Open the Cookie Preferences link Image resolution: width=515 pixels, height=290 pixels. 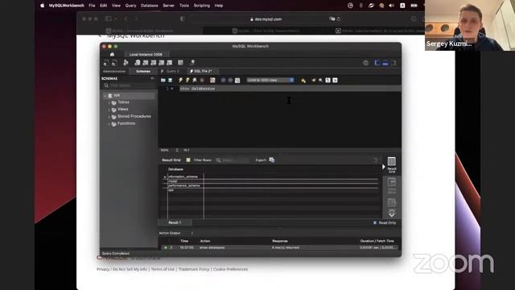click(x=231, y=269)
